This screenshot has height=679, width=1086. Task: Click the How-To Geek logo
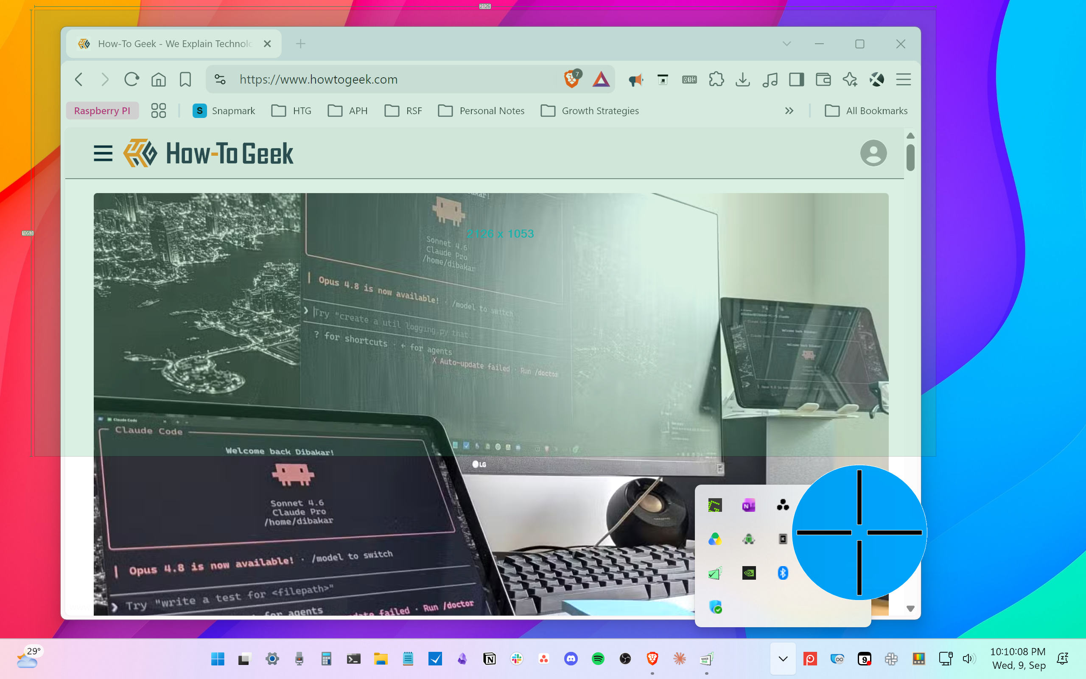[x=208, y=153]
